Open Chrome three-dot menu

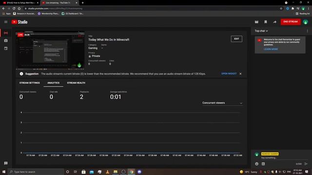point(309,9)
